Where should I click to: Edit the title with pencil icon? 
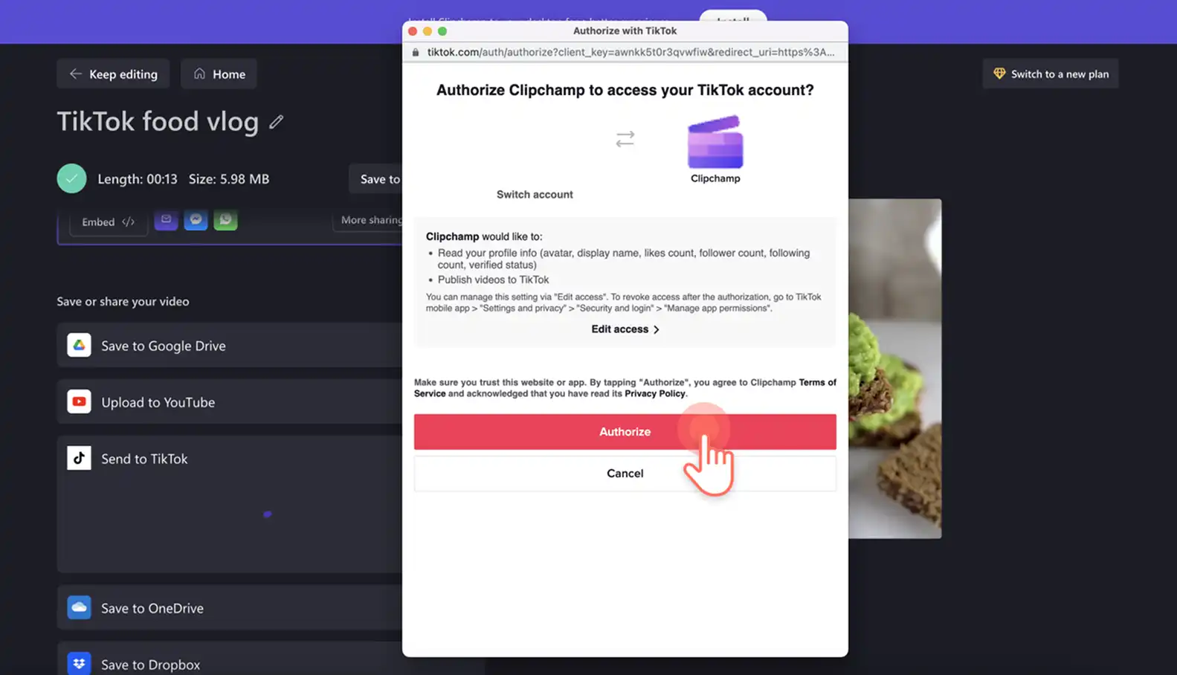click(x=276, y=122)
